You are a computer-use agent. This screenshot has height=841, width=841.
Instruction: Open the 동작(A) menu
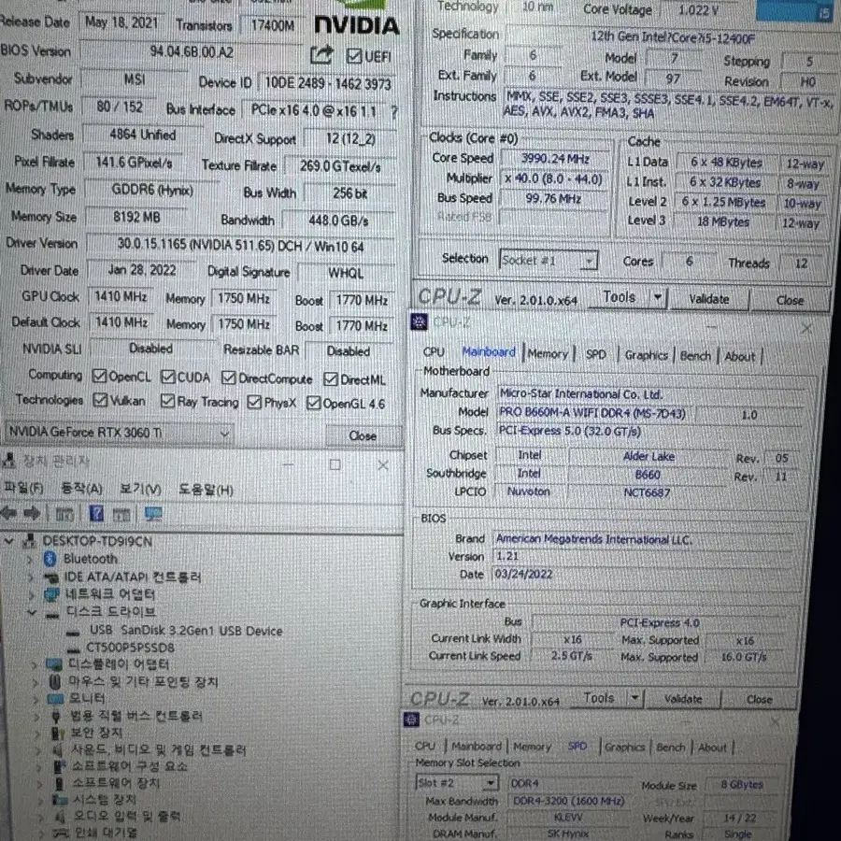coord(81,489)
